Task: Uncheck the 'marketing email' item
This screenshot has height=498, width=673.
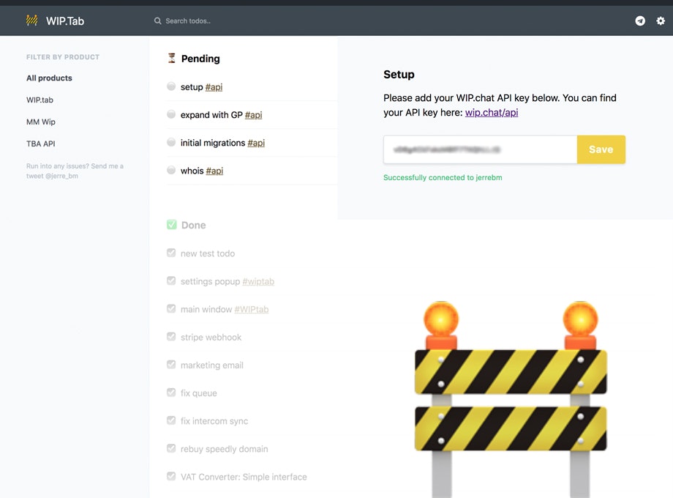Action: (x=171, y=365)
